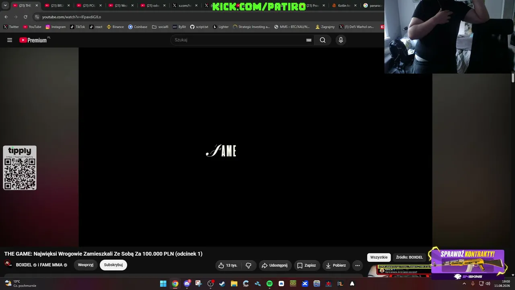Start voice search with the microphone icon
This screenshot has width=515, height=290.
pyautogui.click(x=341, y=40)
